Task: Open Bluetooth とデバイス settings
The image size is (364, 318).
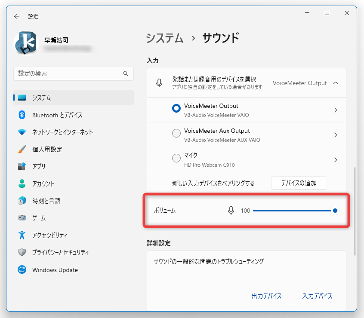Action: click(x=73, y=115)
